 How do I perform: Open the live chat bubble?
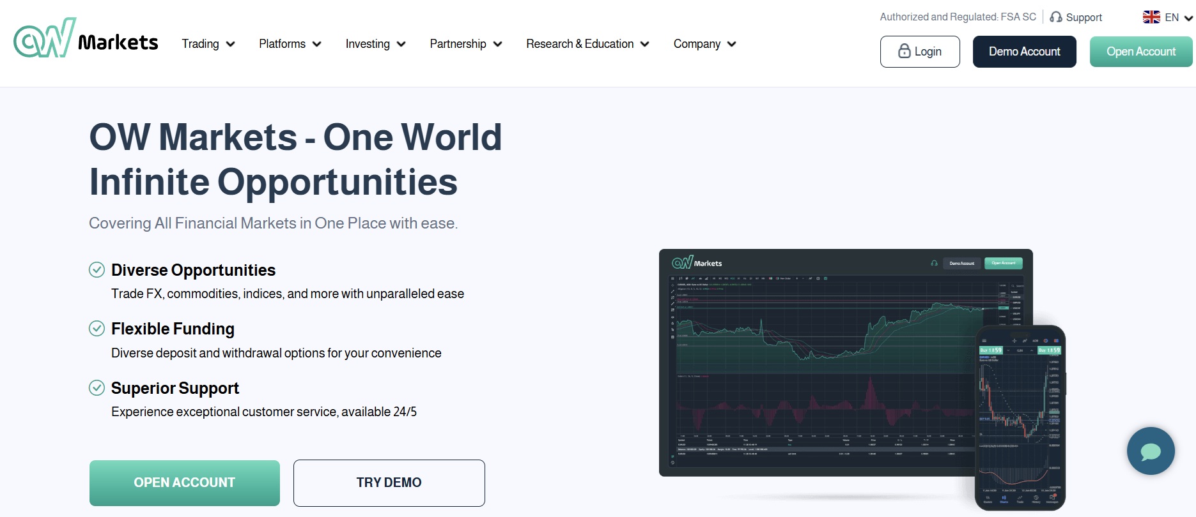coord(1151,451)
